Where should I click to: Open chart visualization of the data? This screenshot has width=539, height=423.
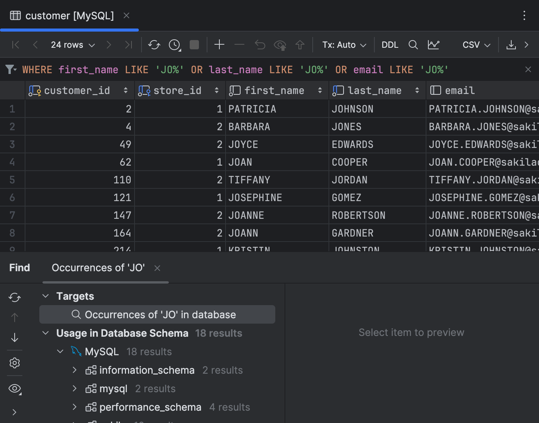coord(433,45)
